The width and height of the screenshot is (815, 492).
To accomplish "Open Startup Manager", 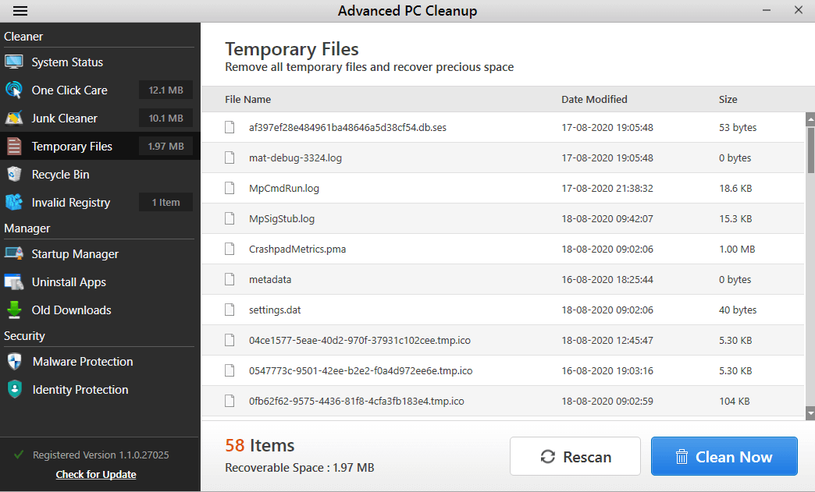I will pos(75,253).
